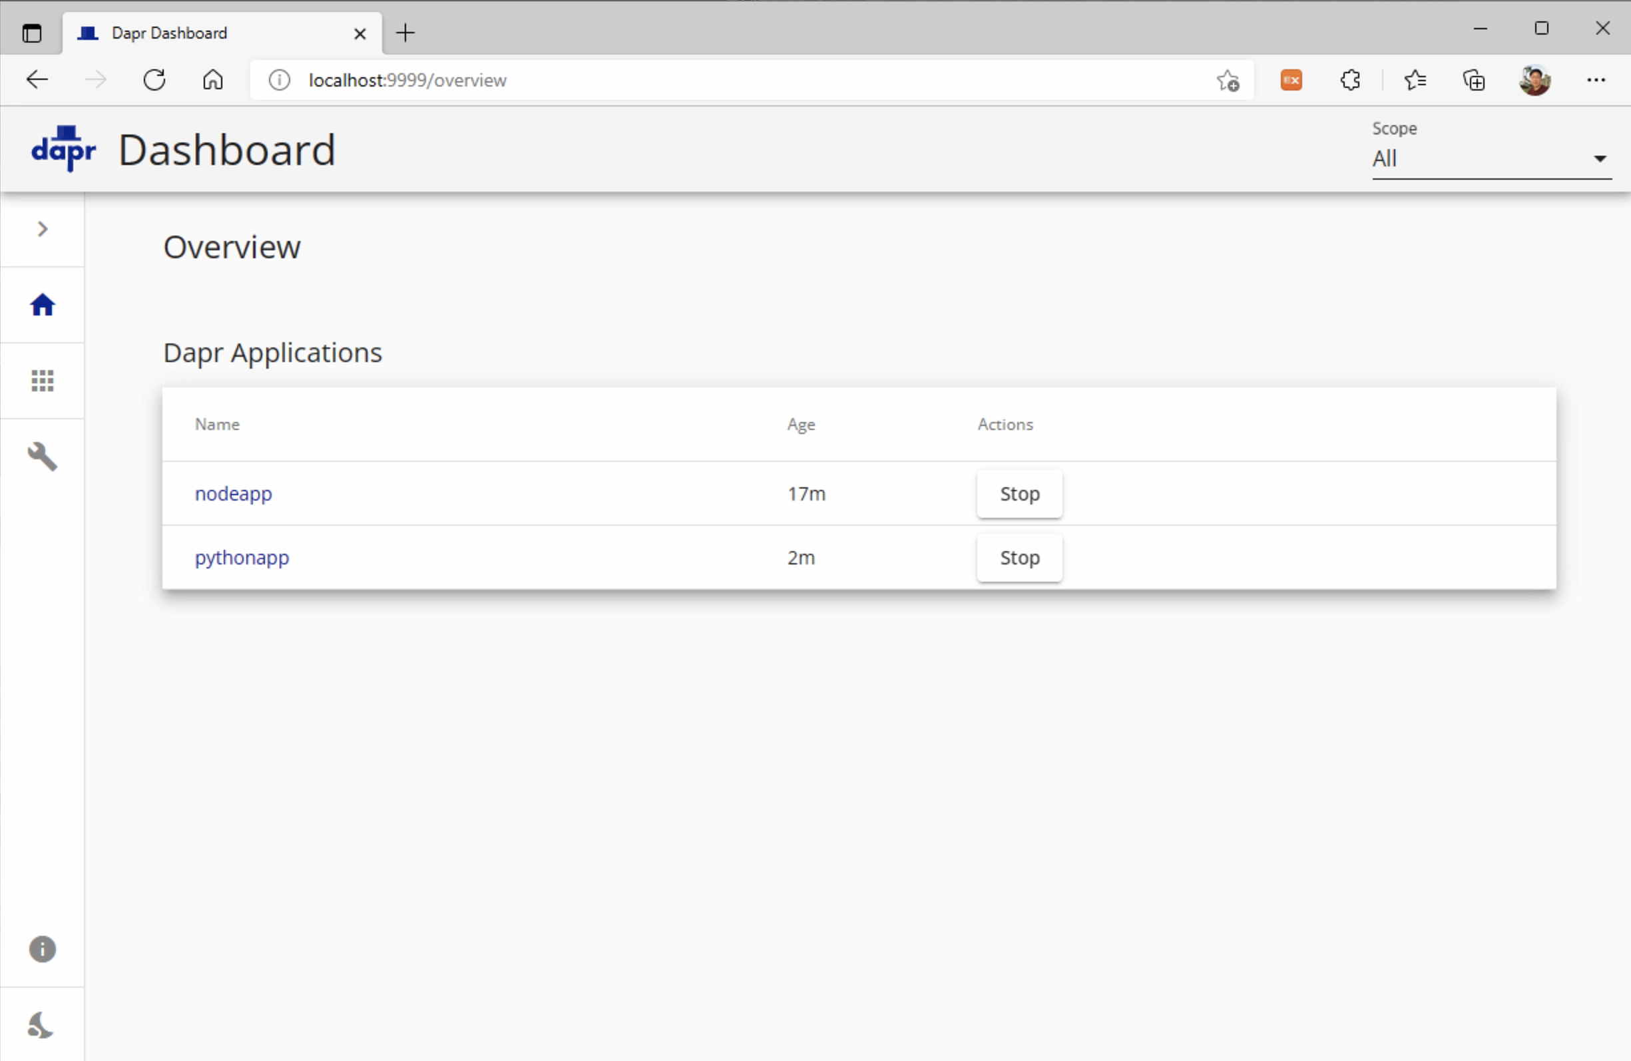Toggle dark mode with the moon icon
Viewport: 1631px width, 1061px height.
click(42, 1024)
